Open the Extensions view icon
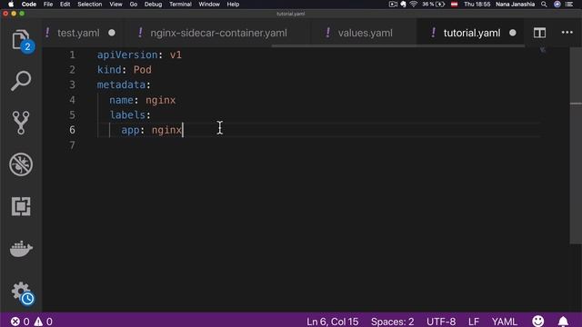 pyautogui.click(x=21, y=206)
